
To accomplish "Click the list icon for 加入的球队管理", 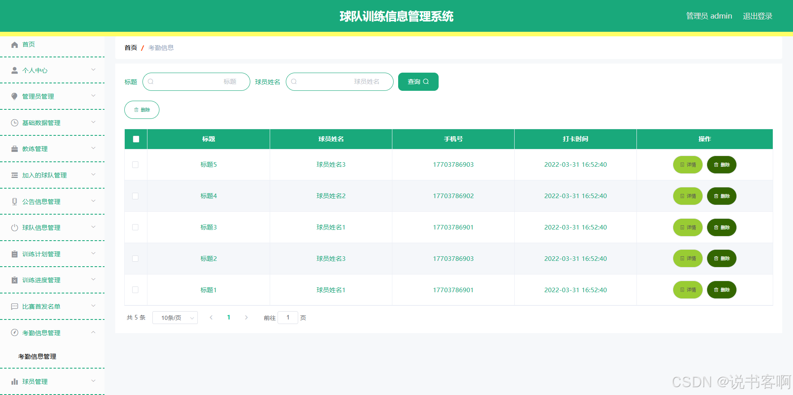I will [14, 175].
